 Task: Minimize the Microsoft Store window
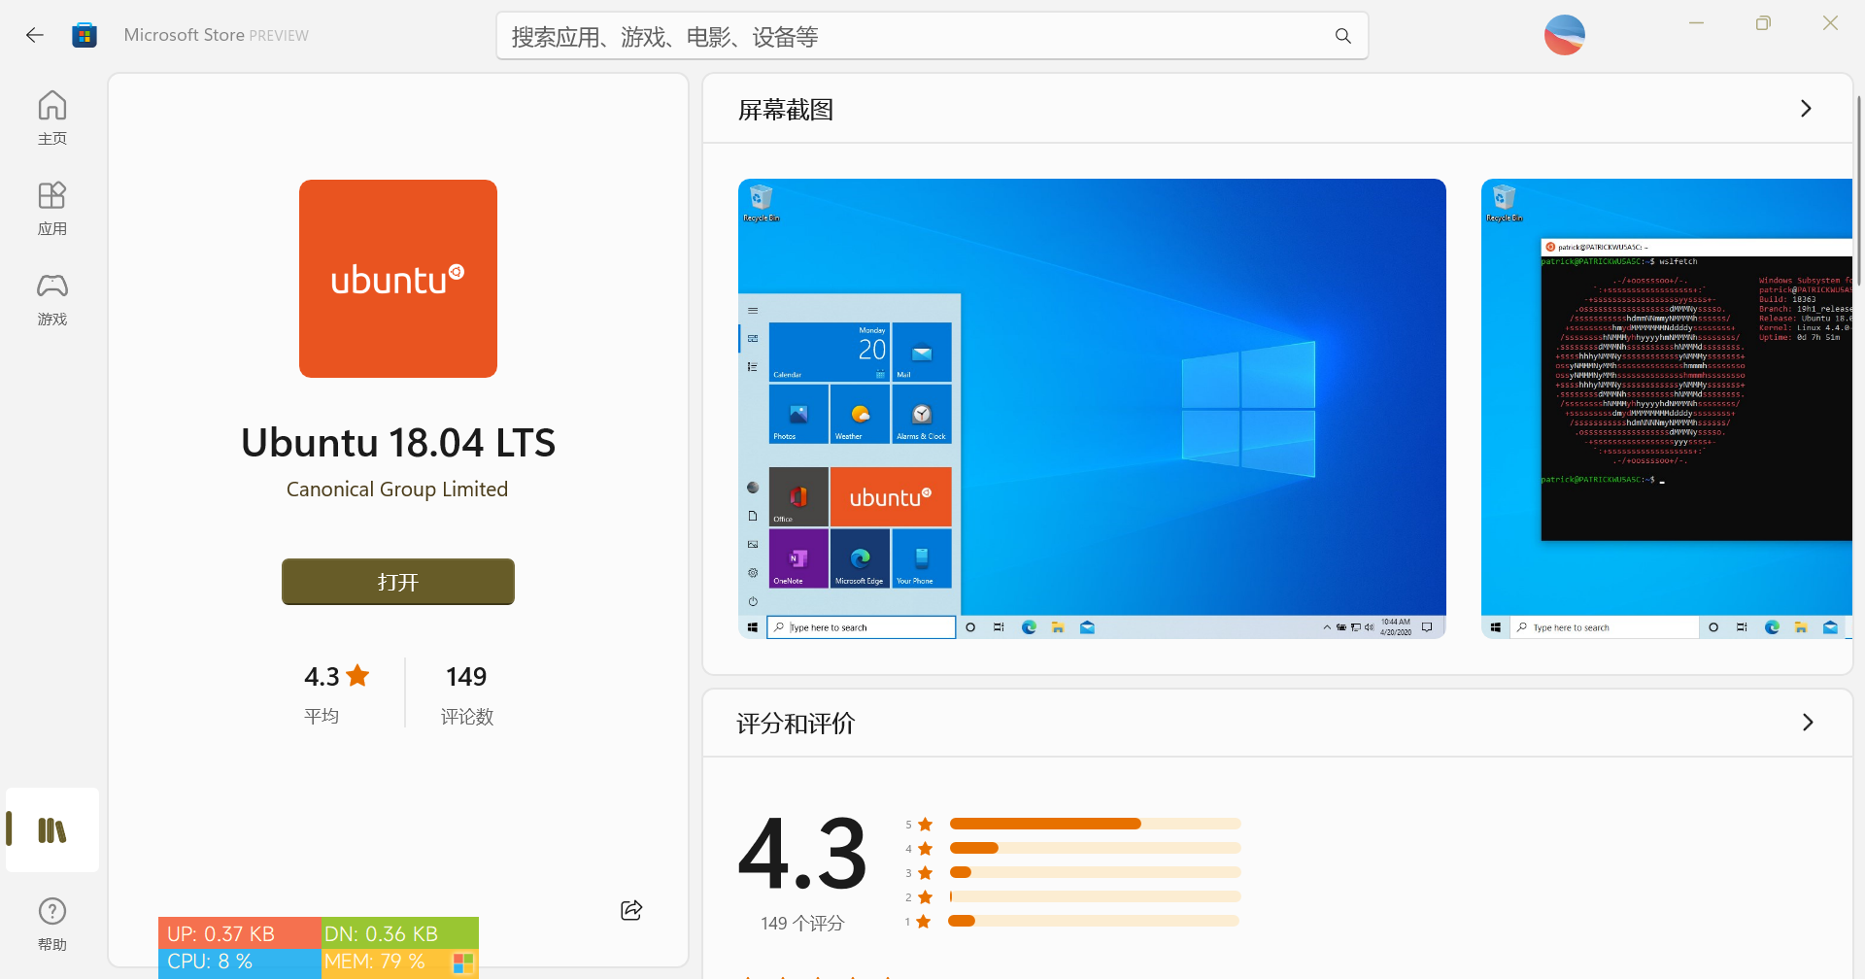coord(1697,22)
